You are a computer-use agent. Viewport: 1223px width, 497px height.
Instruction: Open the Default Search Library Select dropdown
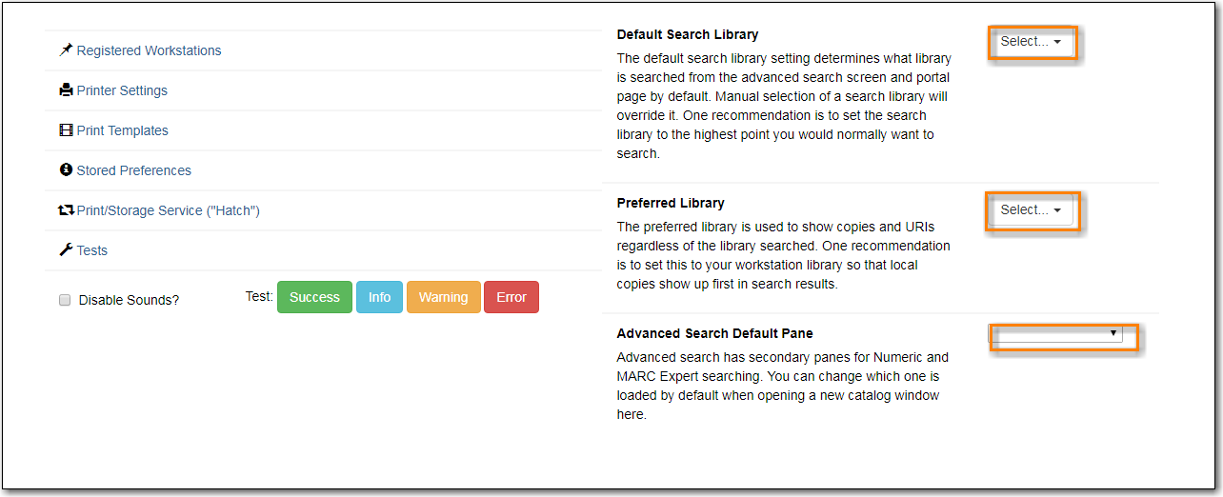1032,42
